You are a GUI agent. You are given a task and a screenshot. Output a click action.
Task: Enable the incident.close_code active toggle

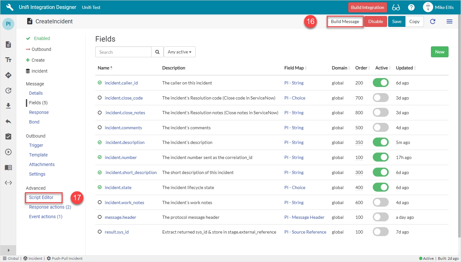click(380, 98)
